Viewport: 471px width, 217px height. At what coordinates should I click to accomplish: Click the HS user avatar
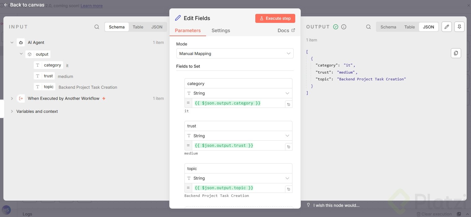pyautogui.click(x=6, y=210)
